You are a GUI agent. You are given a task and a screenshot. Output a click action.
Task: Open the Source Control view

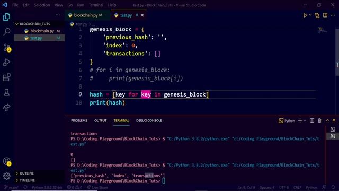click(6, 47)
